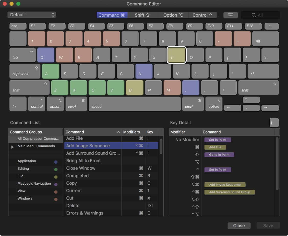
Task: Click the sort chevron in the Command column header
Action: pyautogui.click(x=118, y=132)
